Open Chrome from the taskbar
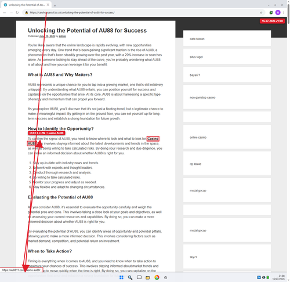290x282 pixels. [x=157, y=277]
